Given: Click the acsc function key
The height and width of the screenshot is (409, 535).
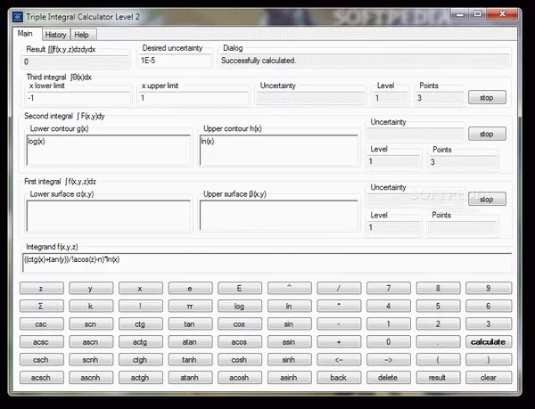Looking at the screenshot, I should pos(41,342).
